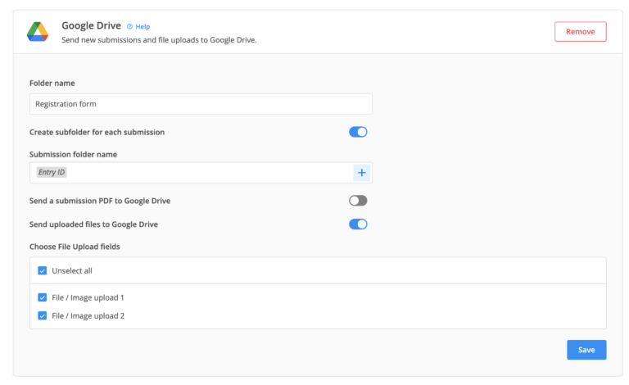Click the 'Choose File Upload fields' label

(x=75, y=247)
